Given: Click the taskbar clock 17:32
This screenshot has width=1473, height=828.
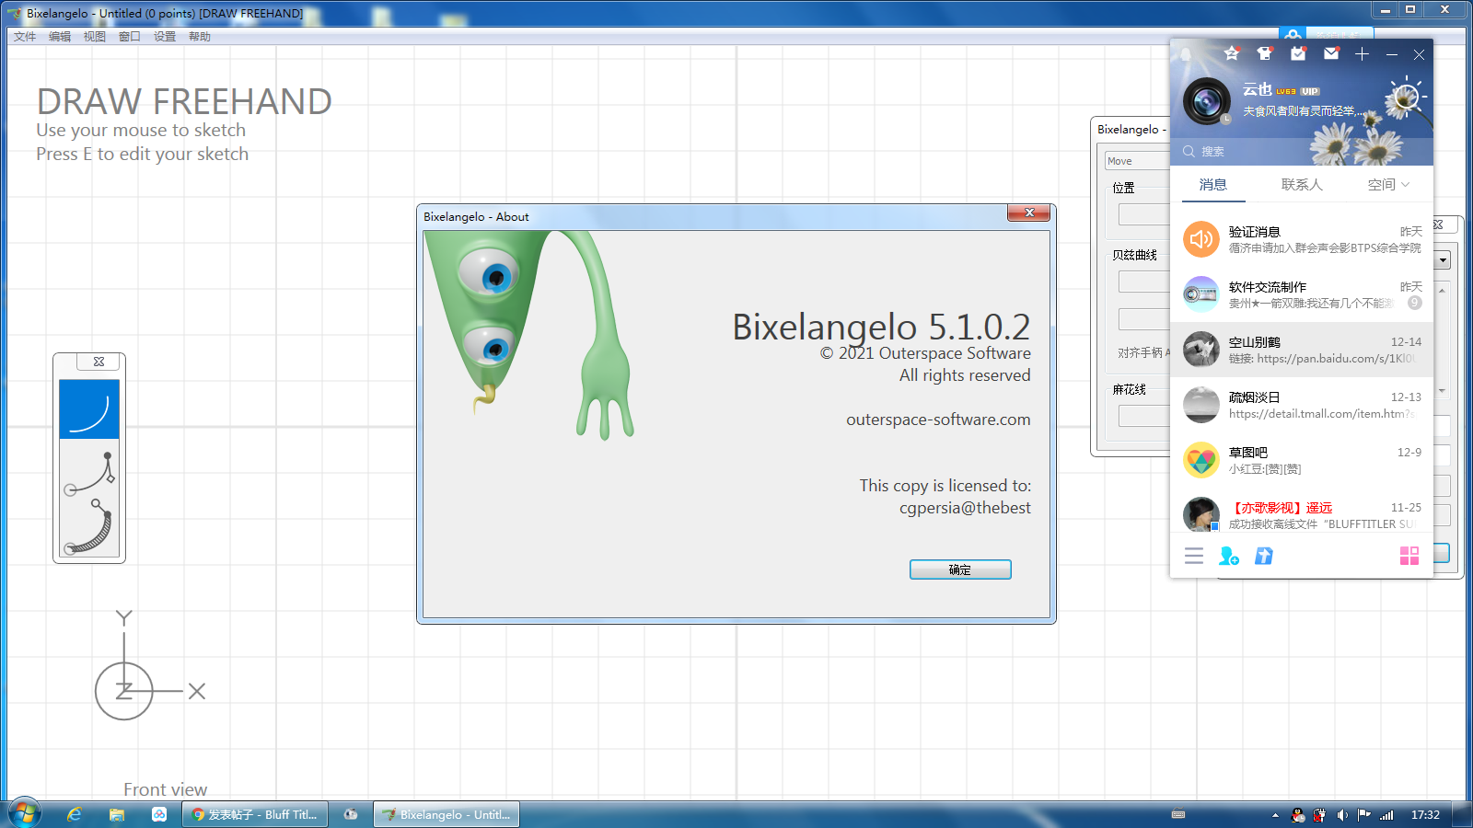Looking at the screenshot, I should (1425, 815).
